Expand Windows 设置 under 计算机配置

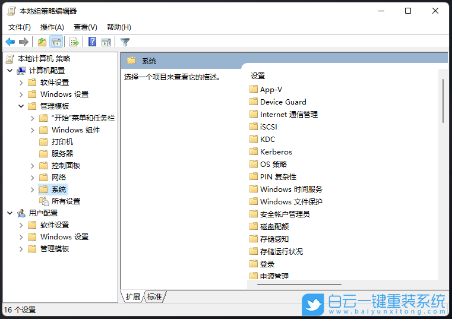click(21, 94)
